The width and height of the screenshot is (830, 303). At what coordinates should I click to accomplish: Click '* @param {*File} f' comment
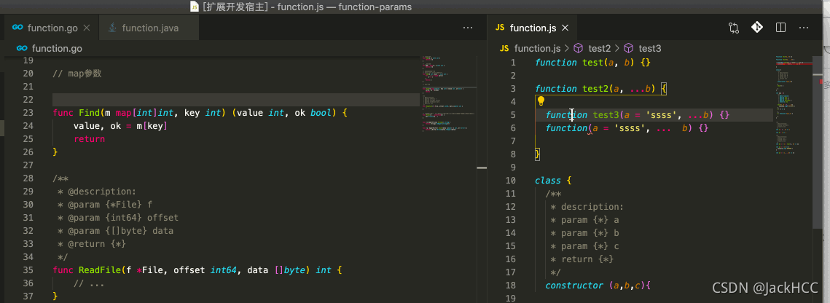tap(105, 204)
